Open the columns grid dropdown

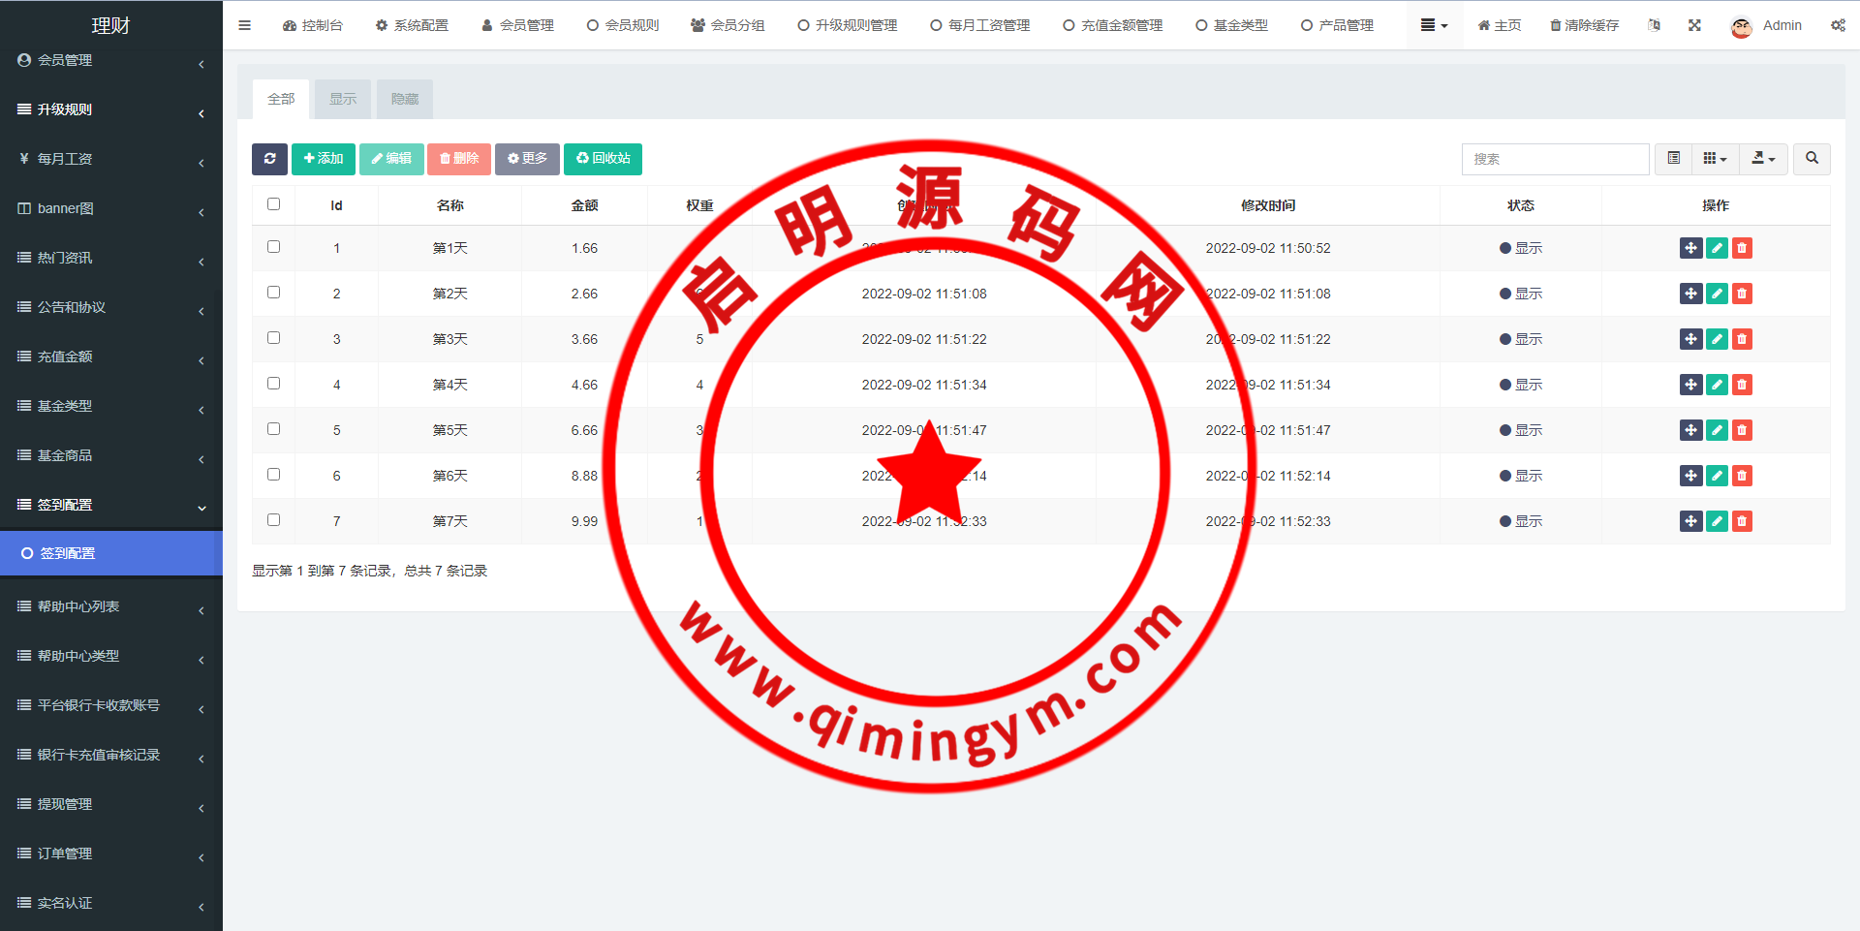point(1715,159)
